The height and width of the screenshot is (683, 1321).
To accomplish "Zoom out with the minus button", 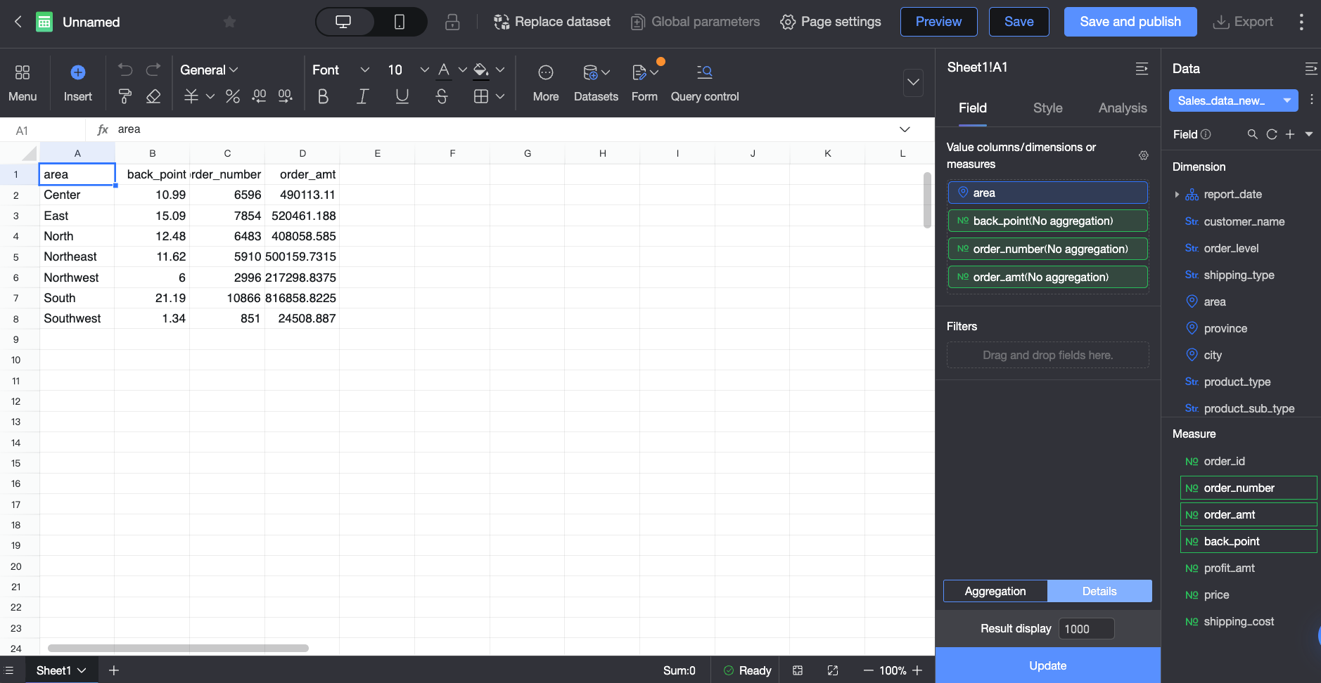I will click(x=869, y=670).
